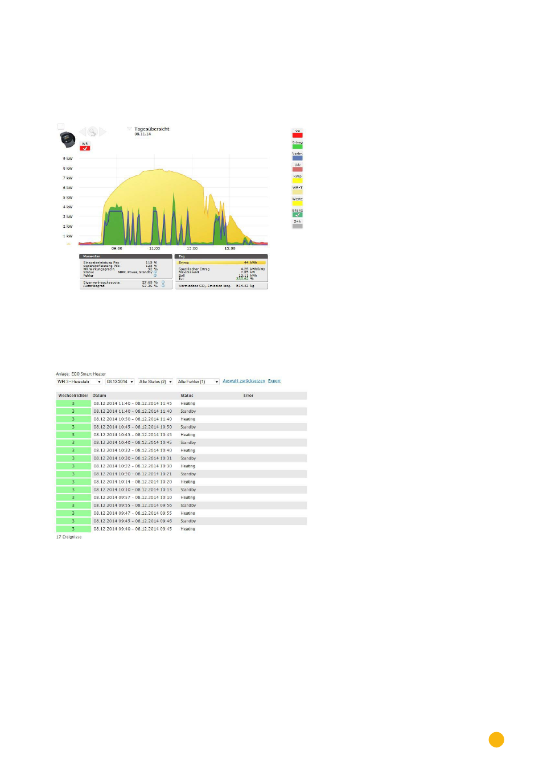
Task: Click info icon beside Fehler row
Action: [x=155, y=276]
